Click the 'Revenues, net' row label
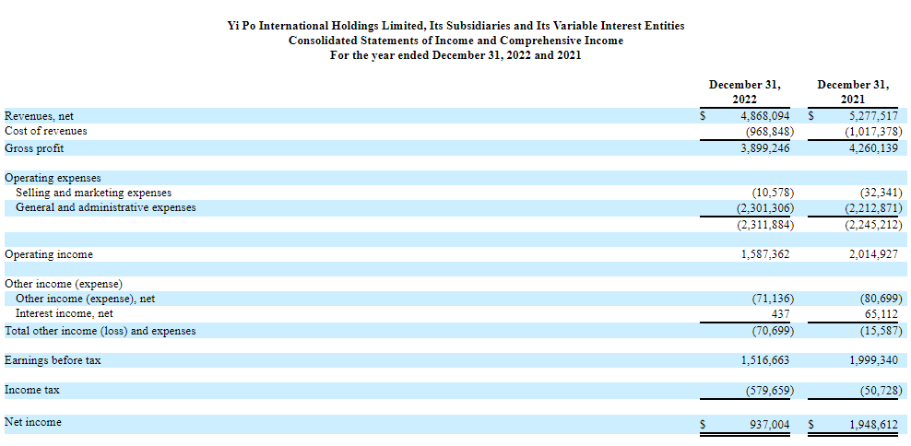This screenshot has height=446, width=911. click(39, 116)
